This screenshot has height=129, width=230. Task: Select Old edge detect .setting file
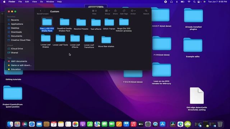[x=197, y=96]
